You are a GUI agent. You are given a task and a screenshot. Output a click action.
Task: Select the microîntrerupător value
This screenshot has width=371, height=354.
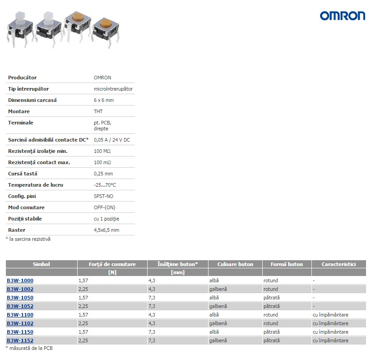[x=113, y=89]
